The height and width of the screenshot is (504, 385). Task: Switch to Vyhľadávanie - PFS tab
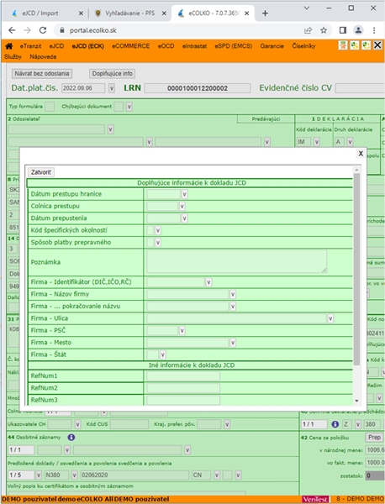[x=130, y=13]
